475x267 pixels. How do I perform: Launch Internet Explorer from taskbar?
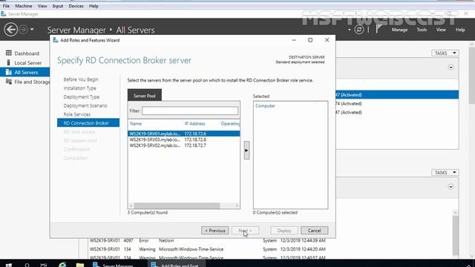point(62,264)
